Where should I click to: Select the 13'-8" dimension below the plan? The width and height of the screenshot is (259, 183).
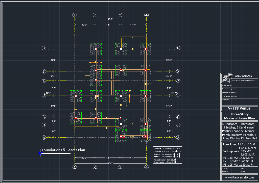click(x=133, y=158)
